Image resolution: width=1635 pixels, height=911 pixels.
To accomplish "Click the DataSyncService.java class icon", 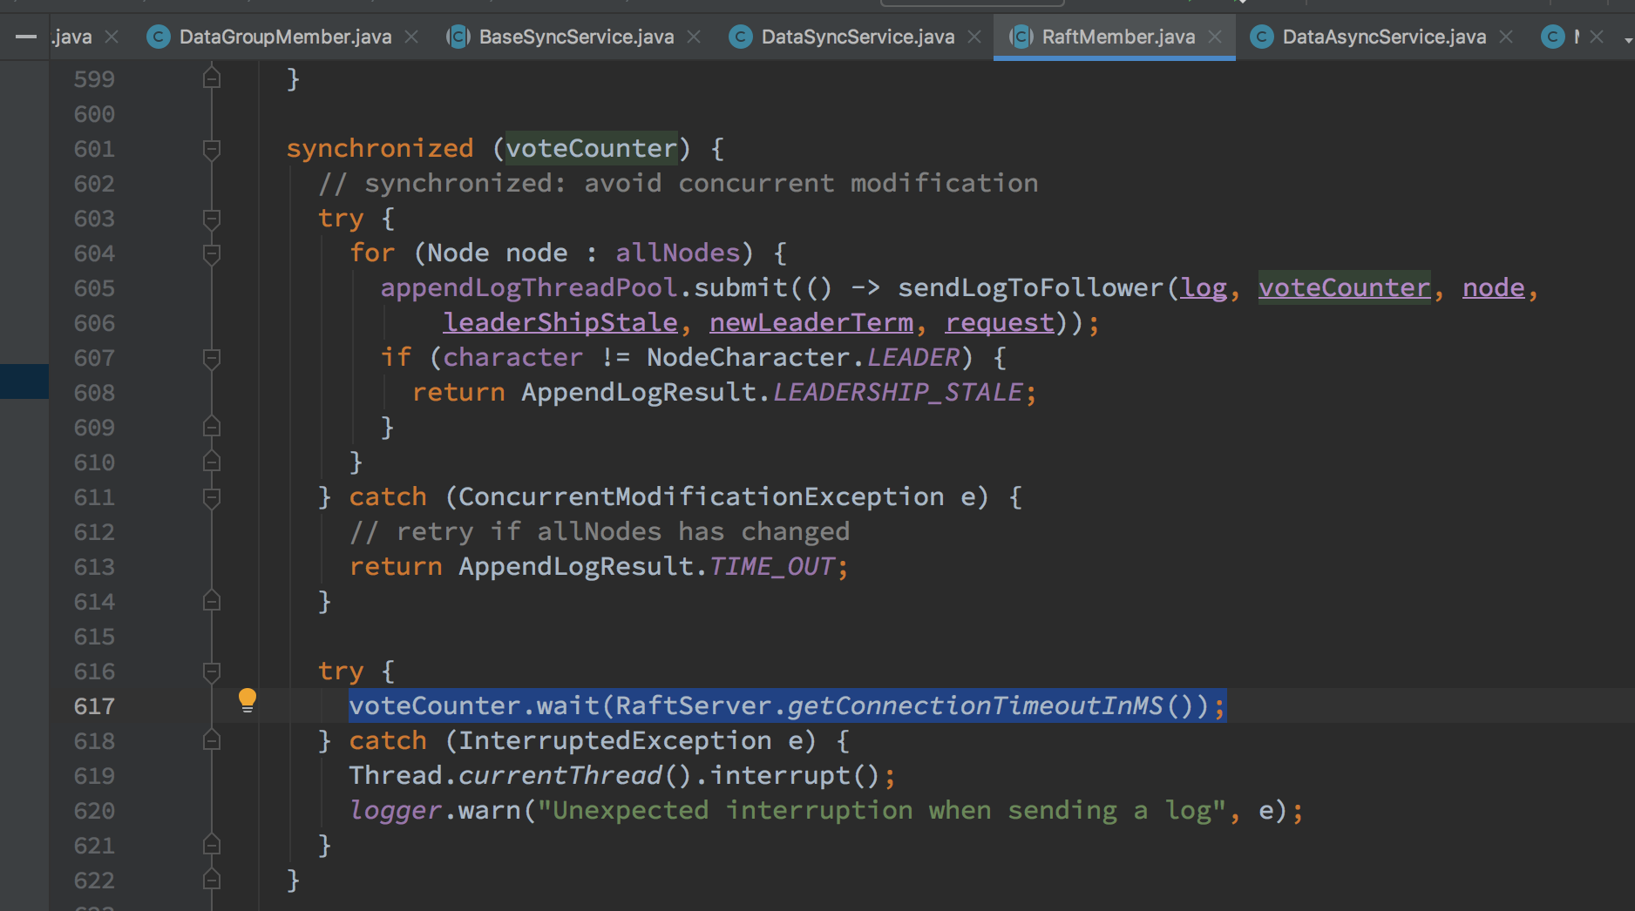I will (741, 37).
